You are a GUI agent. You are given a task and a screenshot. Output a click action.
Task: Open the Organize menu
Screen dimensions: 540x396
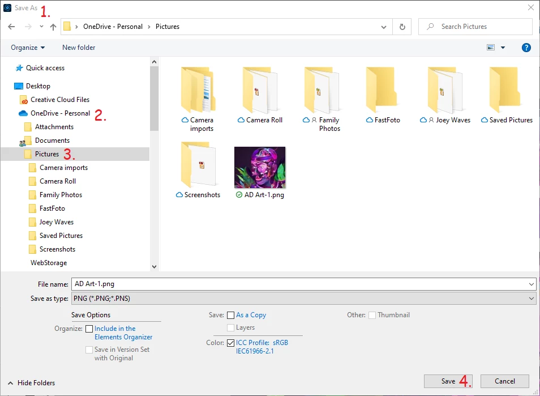click(x=28, y=48)
